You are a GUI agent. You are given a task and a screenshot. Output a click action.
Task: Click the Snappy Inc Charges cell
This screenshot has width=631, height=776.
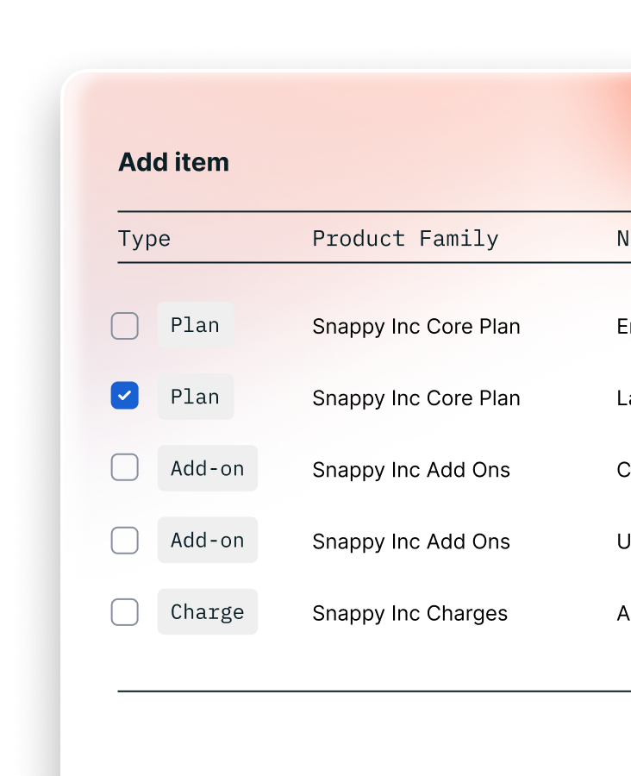click(x=409, y=613)
